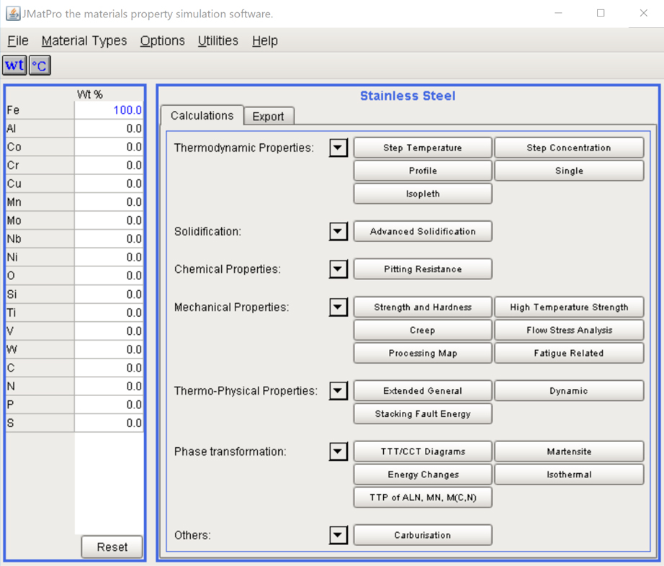Select the C weight percent field
664x566 pixels.
coord(109,368)
